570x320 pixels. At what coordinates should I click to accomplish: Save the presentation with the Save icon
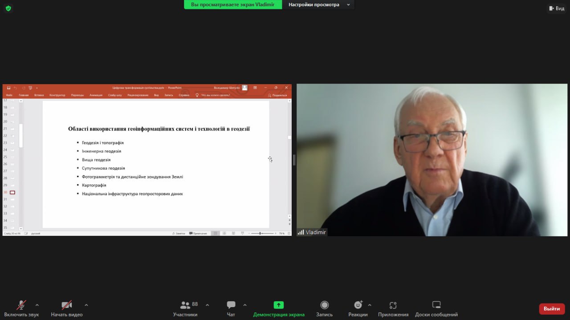click(x=8, y=88)
